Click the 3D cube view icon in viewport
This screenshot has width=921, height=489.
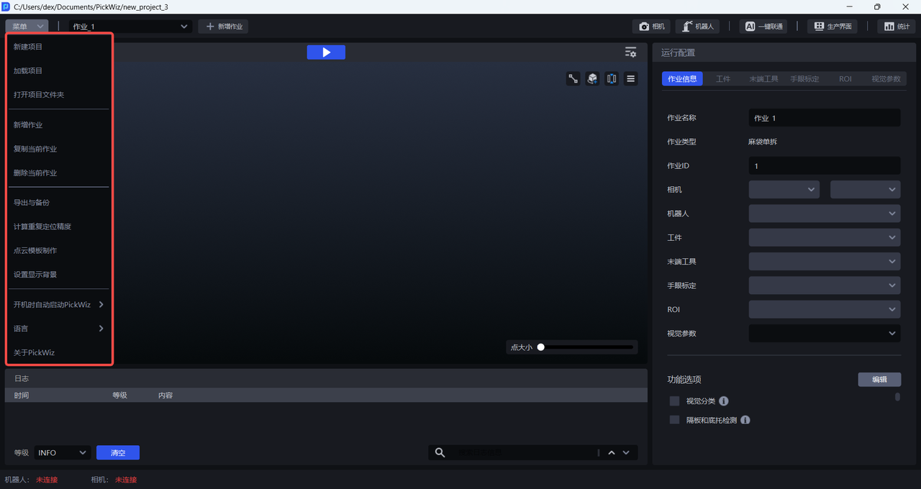pos(592,79)
